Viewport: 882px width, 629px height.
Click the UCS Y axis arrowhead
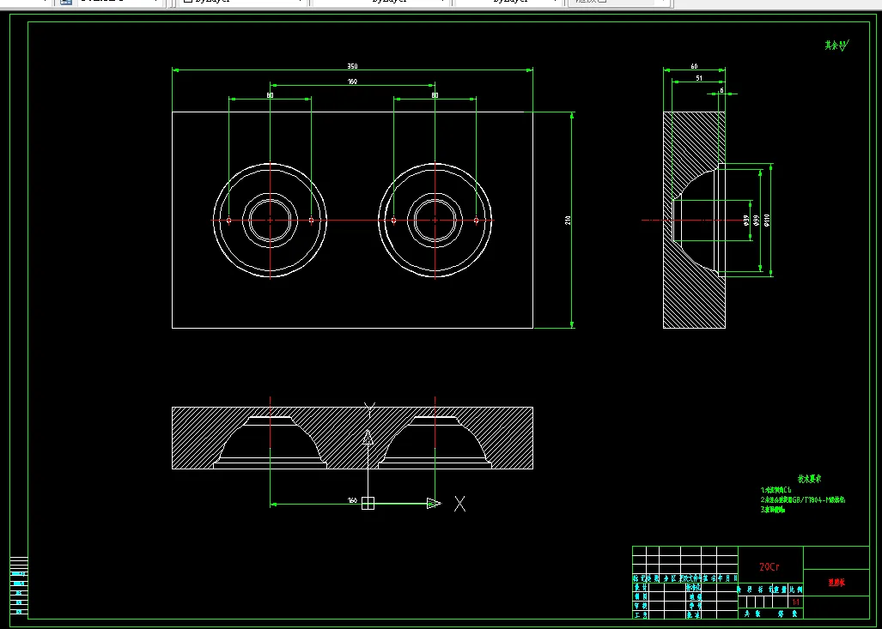[x=368, y=438]
